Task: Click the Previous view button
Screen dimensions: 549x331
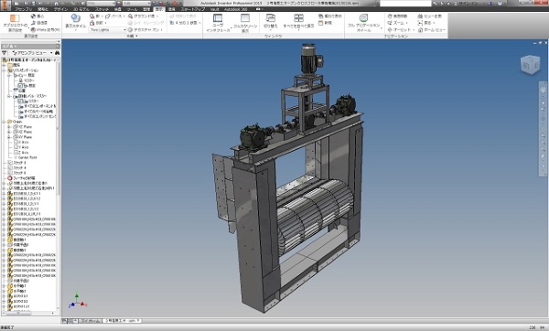Action: [x=424, y=23]
